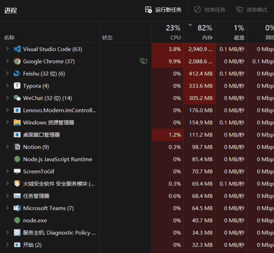Select the Node.js JavaScript Runtime row name
The width and height of the screenshot is (274, 253).
tap(58, 159)
